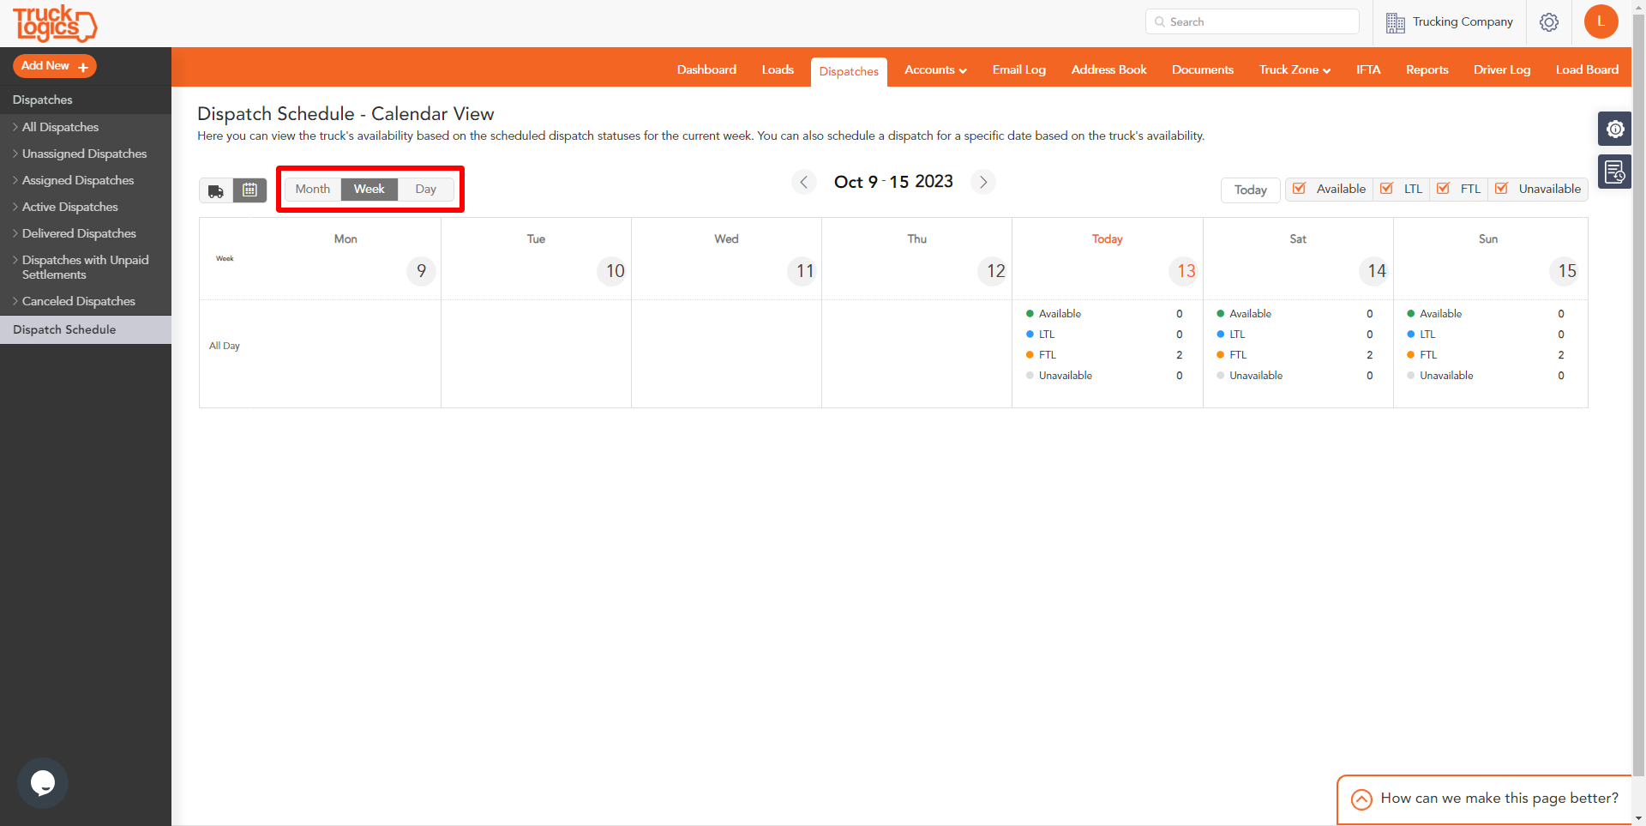This screenshot has height=826, width=1646.
Task: Open the settings gear near profile avatar
Action: coord(1549,21)
